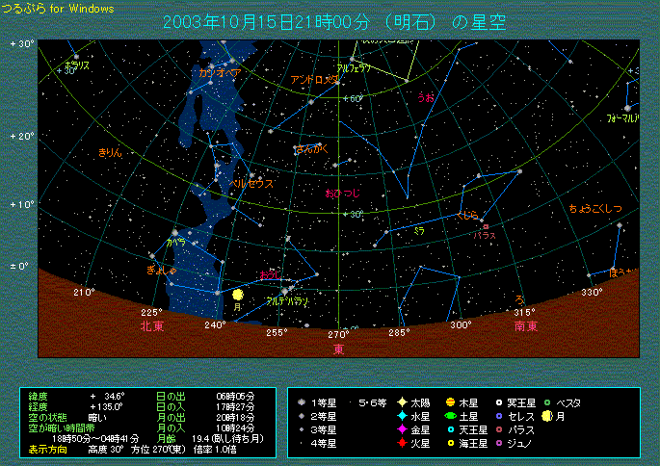Click the dark-sky time range 18時50分〜04時41分
Image resolution: width=660 pixels, height=466 pixels.
[95, 439]
